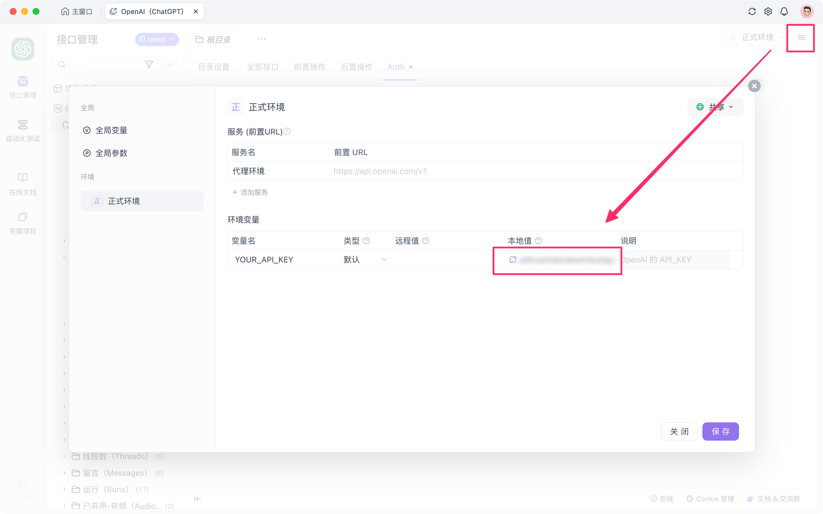This screenshot has width=823, height=514.
Task: Select 正式环境 in environment list
Action: pos(142,201)
